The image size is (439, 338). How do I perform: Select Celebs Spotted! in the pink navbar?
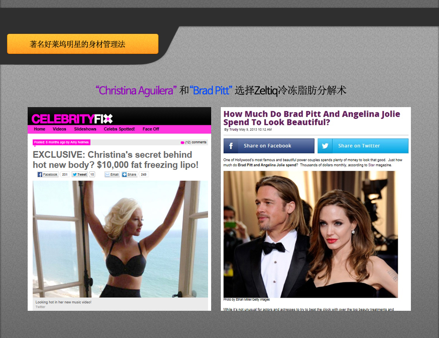click(119, 129)
